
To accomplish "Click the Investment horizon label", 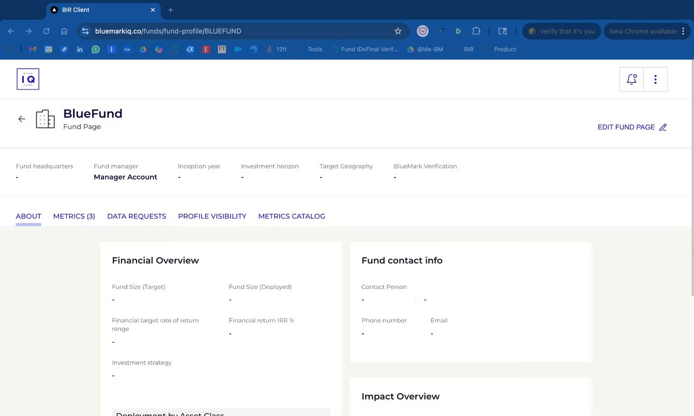I will click(270, 167).
